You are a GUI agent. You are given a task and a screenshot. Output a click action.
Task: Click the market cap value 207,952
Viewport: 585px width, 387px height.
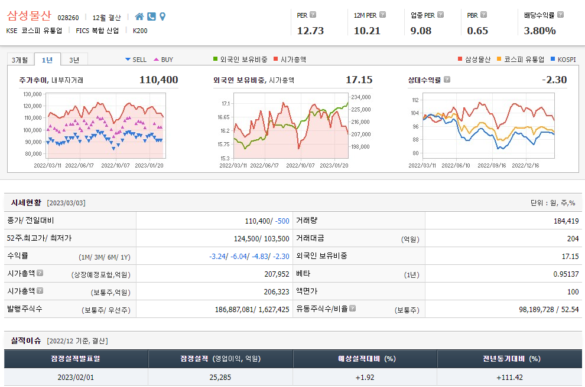(x=277, y=274)
